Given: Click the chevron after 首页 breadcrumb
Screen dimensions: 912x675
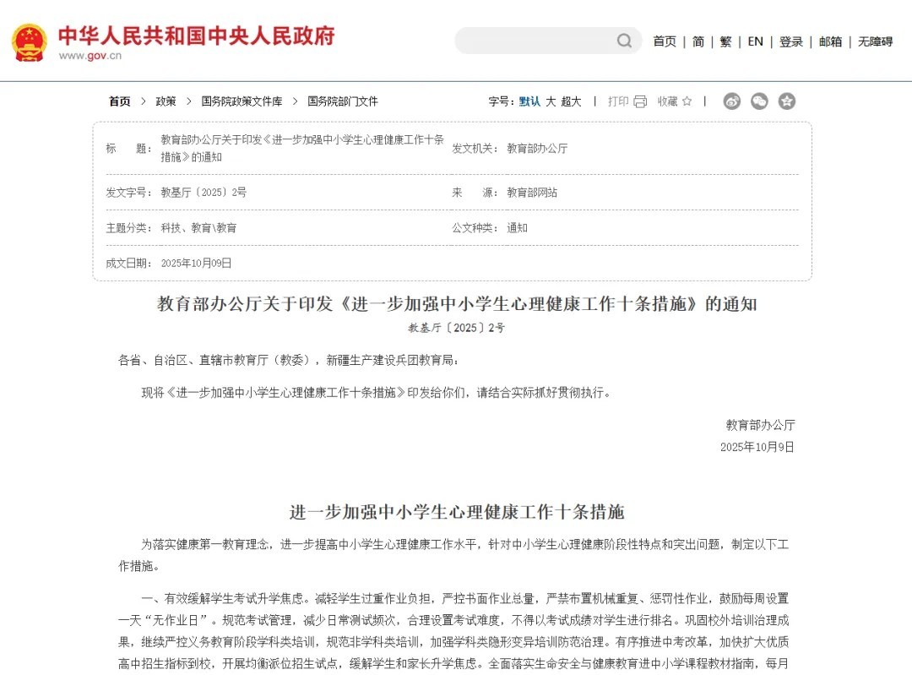Looking at the screenshot, I should pos(143,101).
